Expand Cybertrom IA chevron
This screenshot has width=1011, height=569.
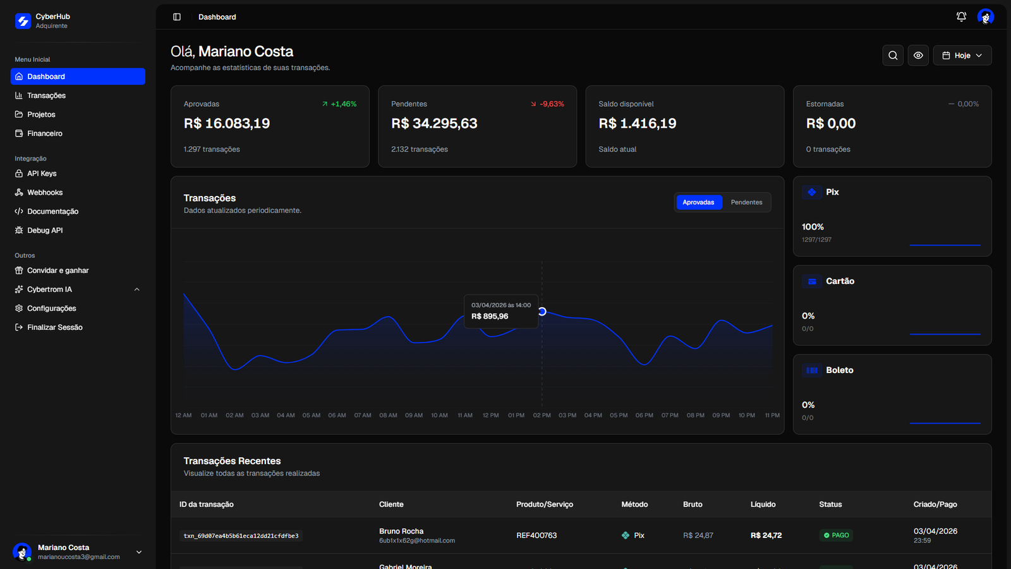click(137, 290)
